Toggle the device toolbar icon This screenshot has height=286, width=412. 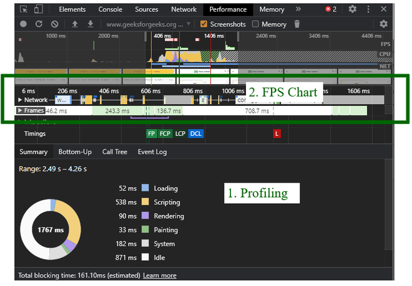pos(38,9)
